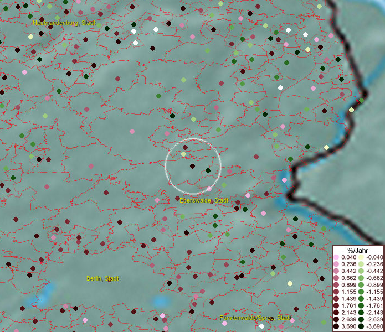Select the -0.899 legend color swatch
The height and width of the screenshot is (332, 385).
point(361,285)
